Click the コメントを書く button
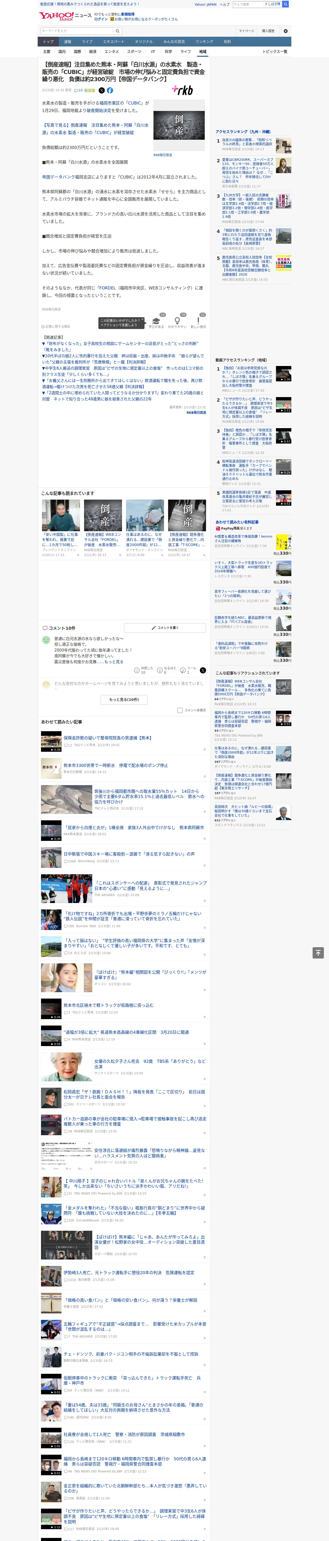This screenshot has height=1541, width=329. pyautogui.click(x=165, y=627)
